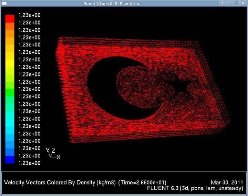Viewport: 248px width, 196px height.
Task: Click the 1.23e+00 value beside the red swatch
Action: click(29, 15)
